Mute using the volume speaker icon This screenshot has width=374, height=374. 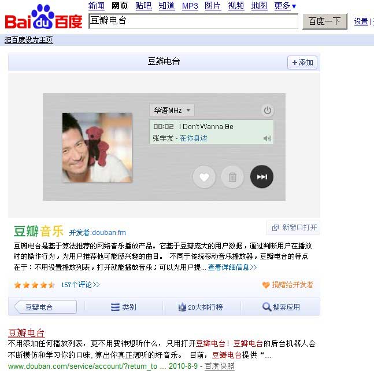pyautogui.click(x=267, y=138)
